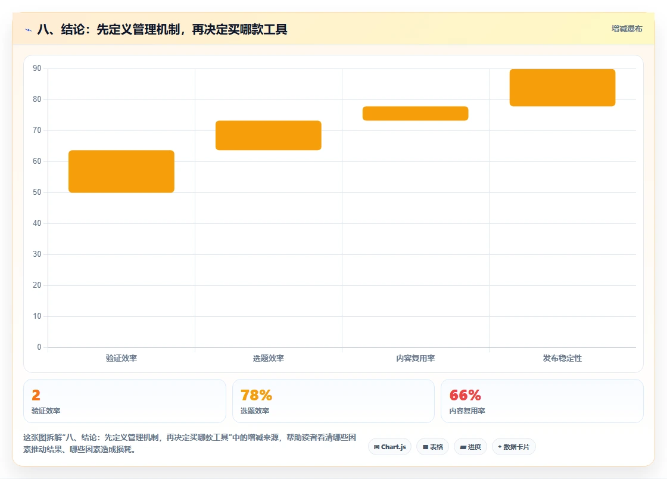Click the section title 八、结论
This screenshot has height=479, width=667.
point(162,29)
